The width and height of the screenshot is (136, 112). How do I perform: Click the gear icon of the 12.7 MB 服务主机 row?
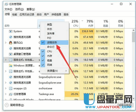11,71
